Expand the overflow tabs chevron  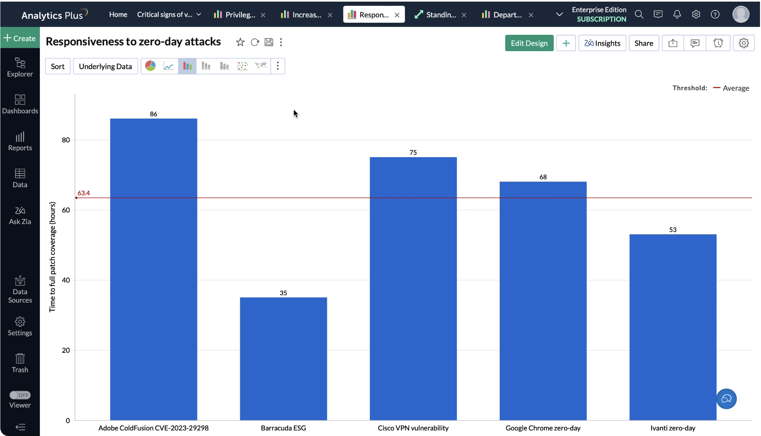click(x=559, y=14)
